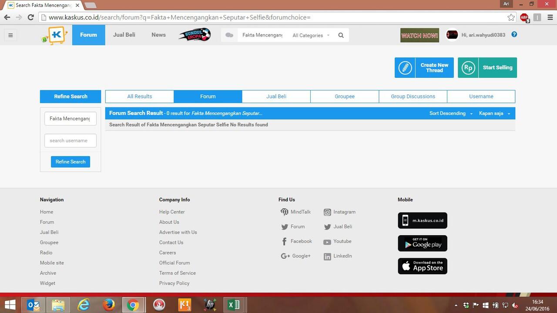Click Forum in the top navigation
The image size is (557, 313).
click(88, 35)
